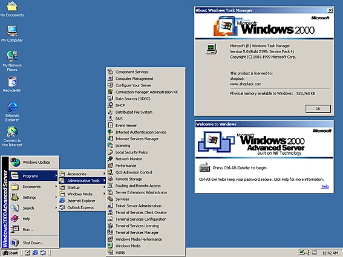This screenshot has width=343, height=257.
Task: Expand the Administrative Tools submenu arrow
Action: pos(104,180)
